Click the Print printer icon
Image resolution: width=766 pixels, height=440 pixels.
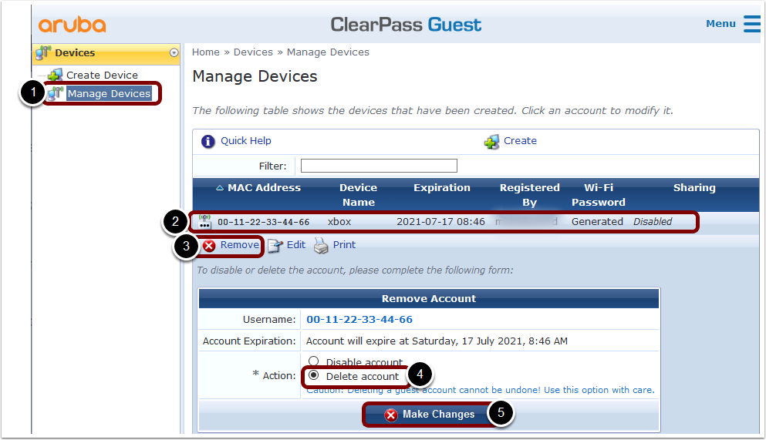(321, 246)
